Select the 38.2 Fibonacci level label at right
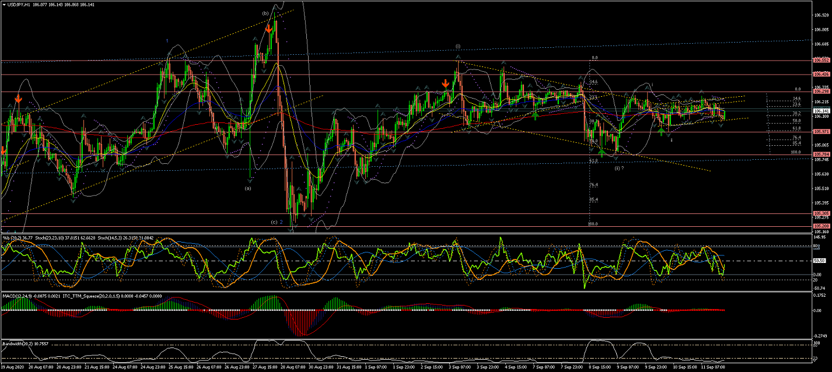The width and height of the screenshot is (832, 372). [x=796, y=113]
